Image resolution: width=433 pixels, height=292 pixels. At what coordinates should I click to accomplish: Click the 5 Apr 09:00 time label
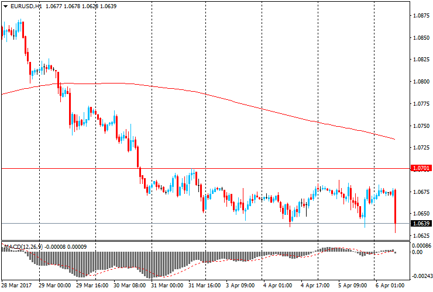pos(353,286)
